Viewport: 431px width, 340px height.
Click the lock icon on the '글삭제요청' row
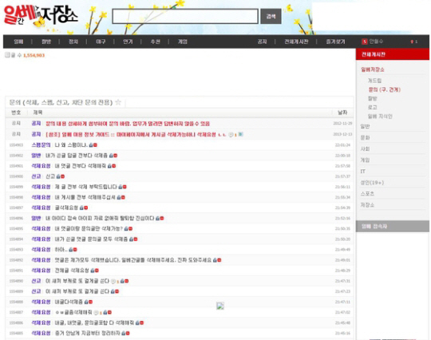pos(81,208)
